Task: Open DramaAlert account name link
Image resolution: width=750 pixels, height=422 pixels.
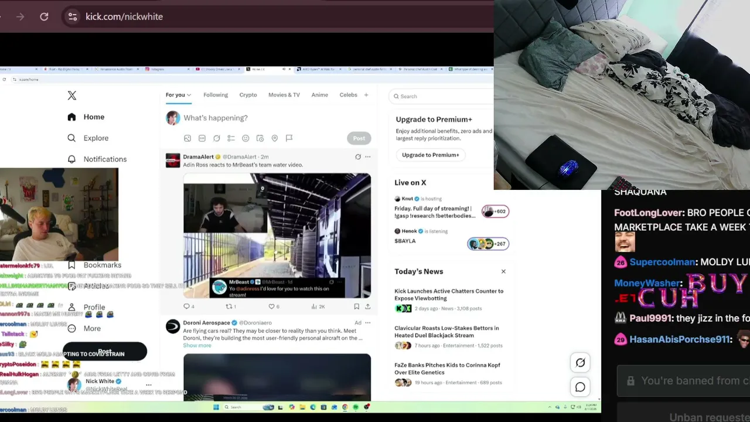Action: click(198, 157)
